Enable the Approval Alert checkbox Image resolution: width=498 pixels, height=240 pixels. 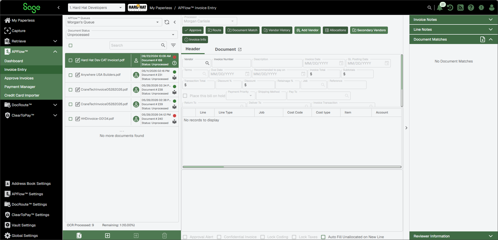point(185,237)
